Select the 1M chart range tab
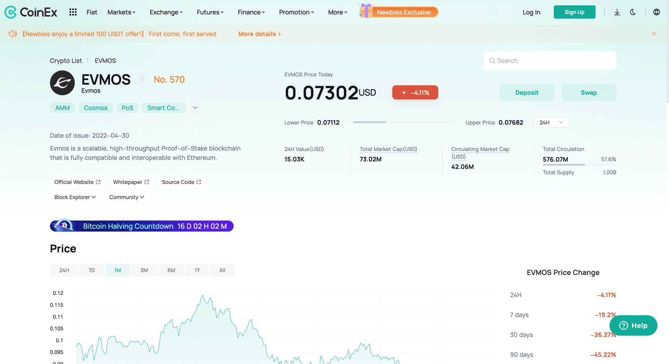This screenshot has width=669, height=364. (118, 270)
